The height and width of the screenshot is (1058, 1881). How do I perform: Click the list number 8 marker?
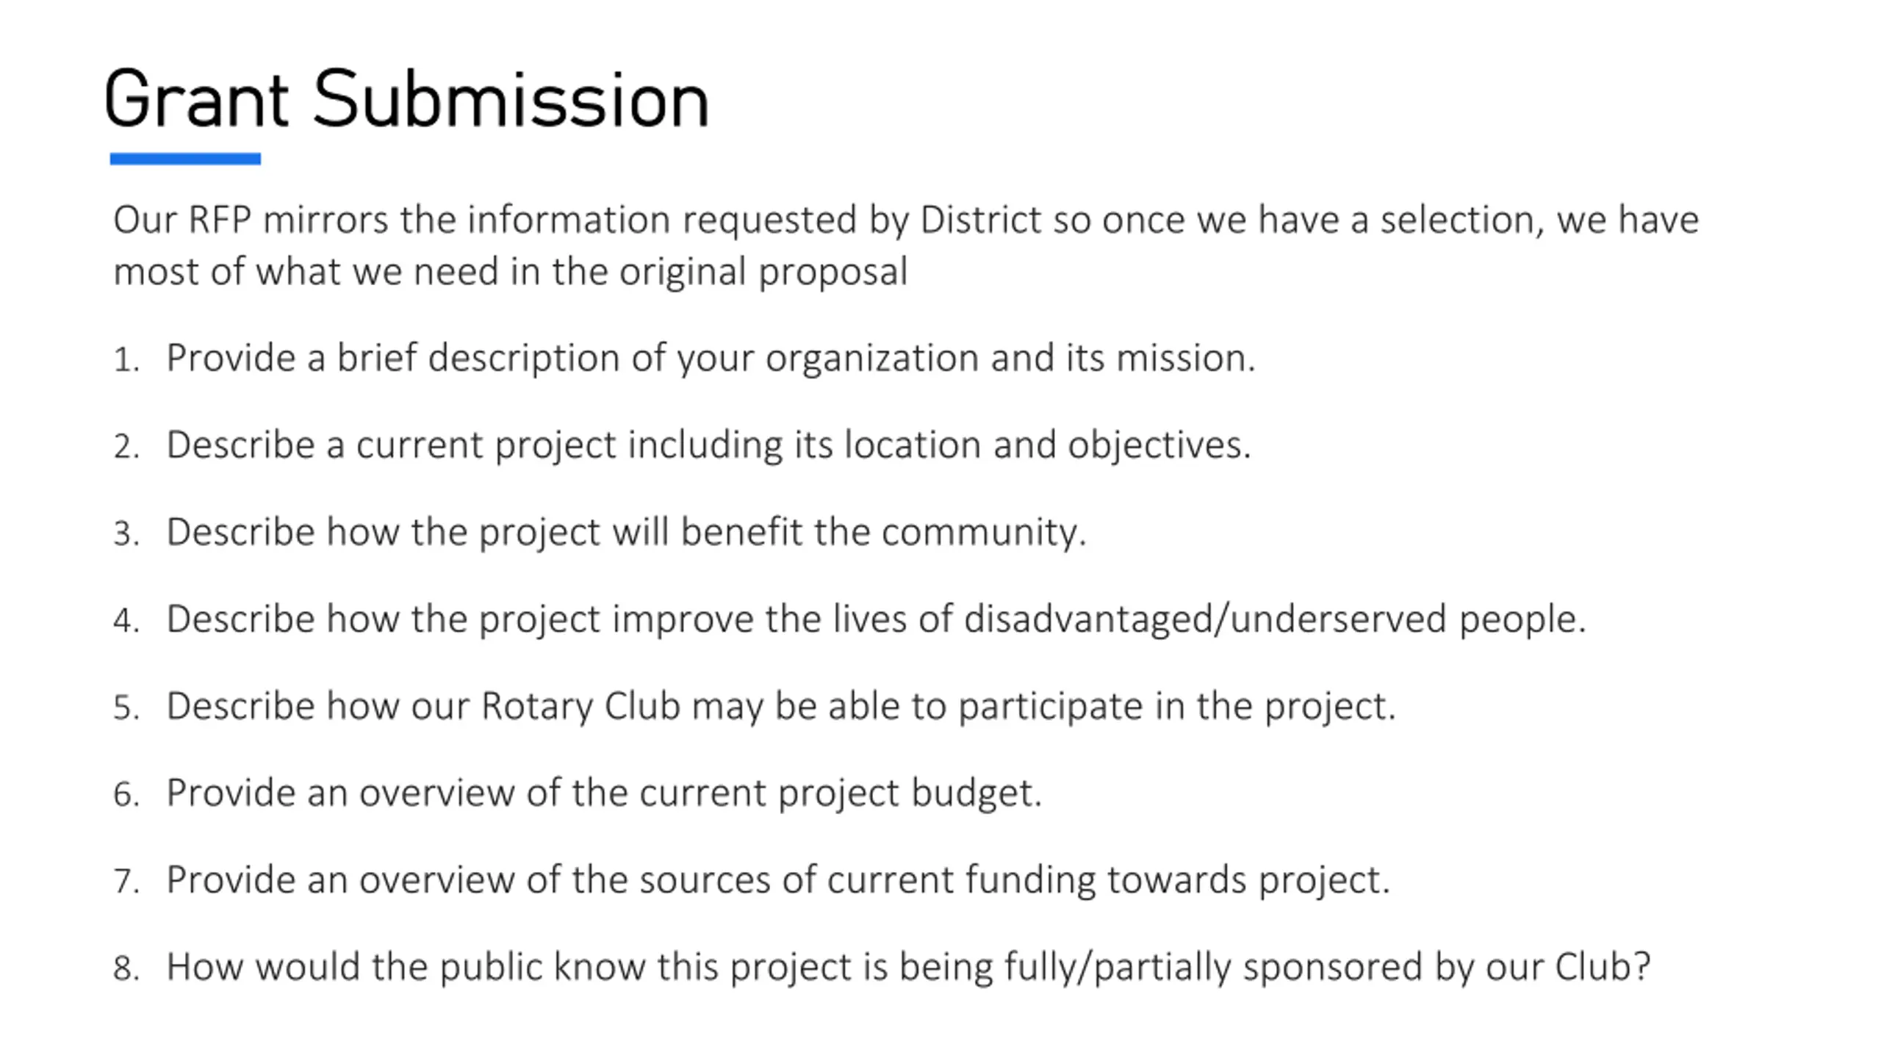point(126,968)
